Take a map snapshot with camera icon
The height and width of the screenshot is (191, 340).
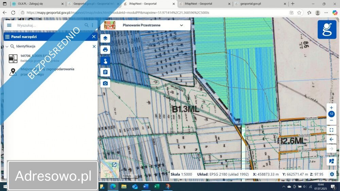(105, 83)
